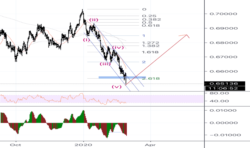Select the wave (iv) label
This screenshot has width=250, height=148.
(118, 47)
